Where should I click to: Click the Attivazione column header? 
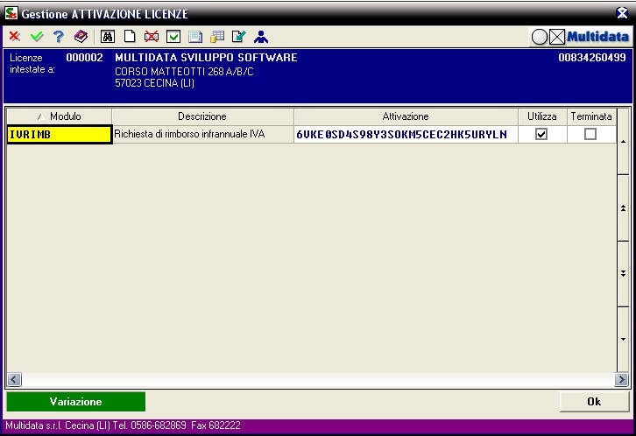(406, 116)
